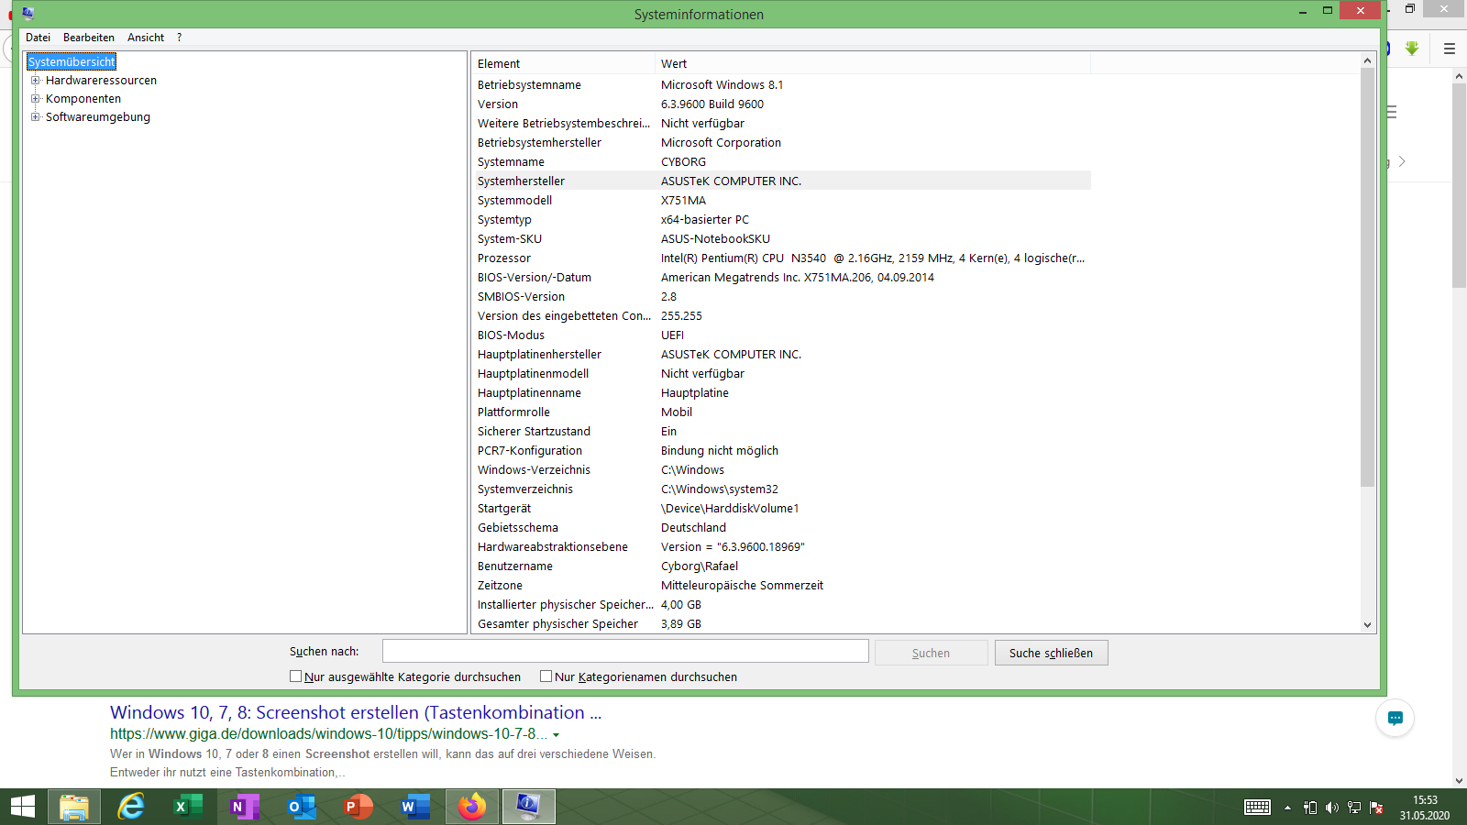This screenshot has width=1467, height=825.
Task: Open the Action Center flag icon
Action: 1376,808
